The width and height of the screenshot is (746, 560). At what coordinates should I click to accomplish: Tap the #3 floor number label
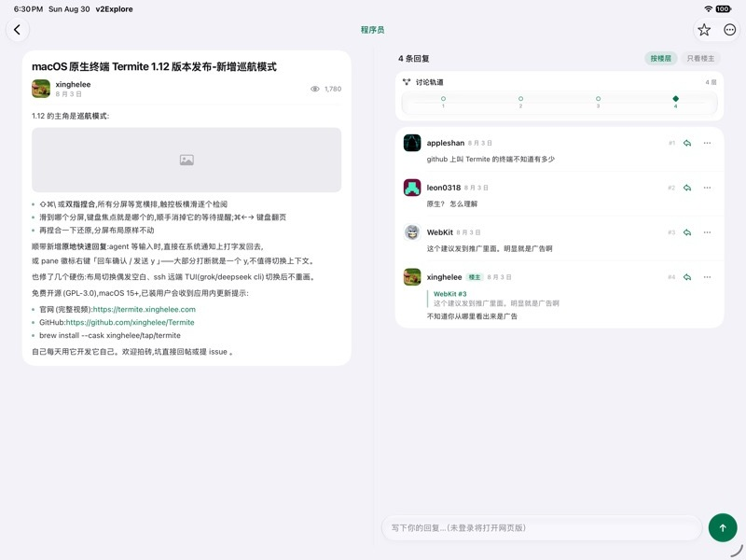[x=671, y=232]
